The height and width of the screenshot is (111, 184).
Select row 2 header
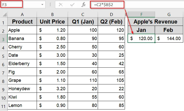pyautogui.click(x=4, y=30)
